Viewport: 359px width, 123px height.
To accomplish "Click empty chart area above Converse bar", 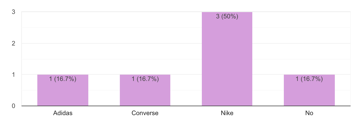I will point(145,43).
